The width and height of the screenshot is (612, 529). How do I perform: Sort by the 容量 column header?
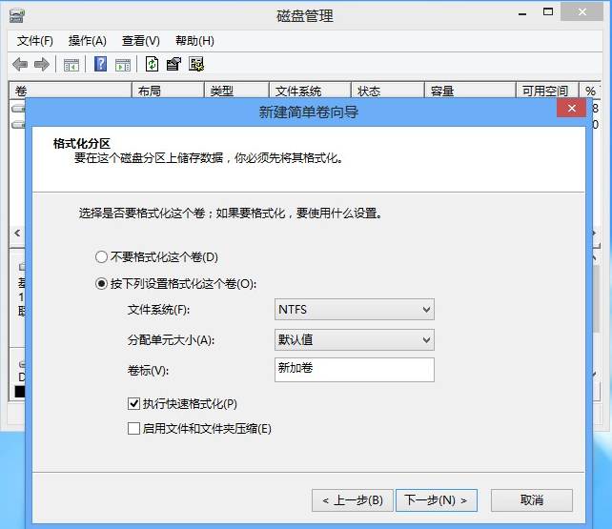point(470,91)
